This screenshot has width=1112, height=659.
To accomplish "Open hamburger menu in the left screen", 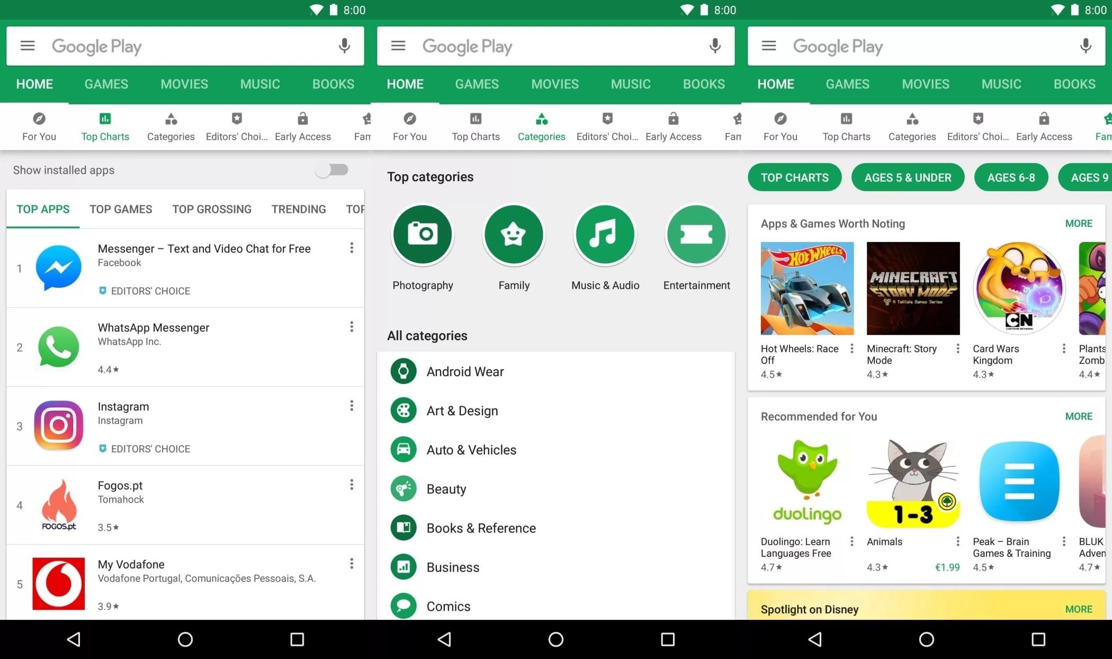I will point(28,46).
